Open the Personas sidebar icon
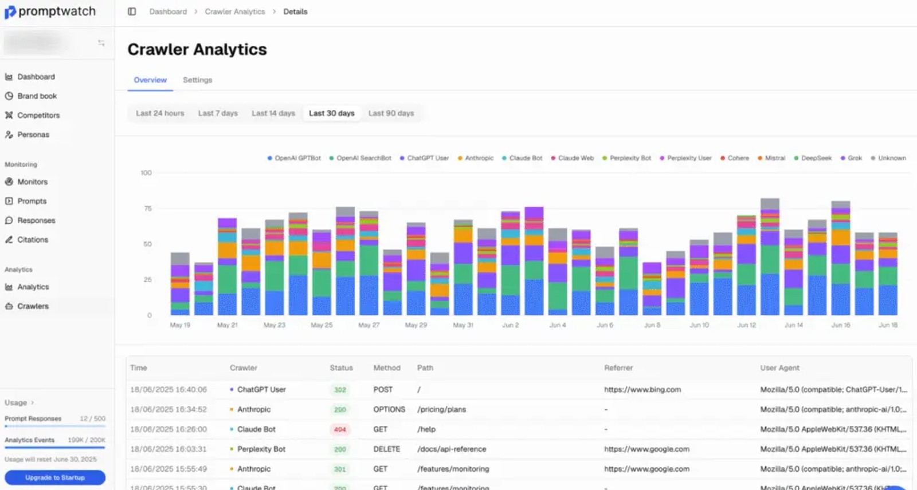Image resolution: width=917 pixels, height=490 pixels. point(9,135)
